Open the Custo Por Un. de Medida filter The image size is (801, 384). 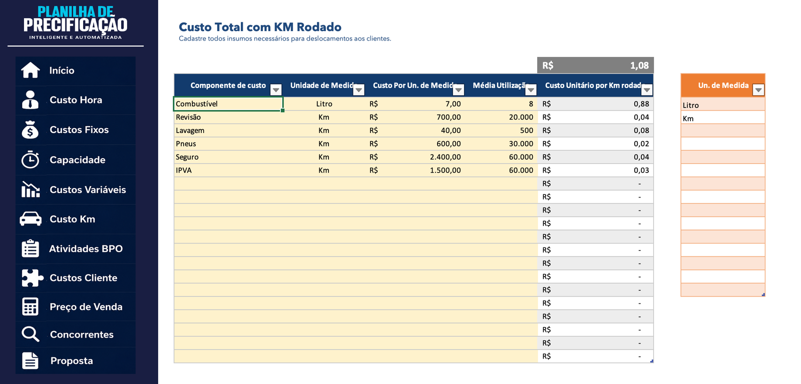click(x=459, y=89)
